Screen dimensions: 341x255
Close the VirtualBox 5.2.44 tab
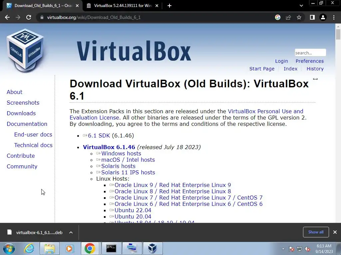(x=157, y=6)
